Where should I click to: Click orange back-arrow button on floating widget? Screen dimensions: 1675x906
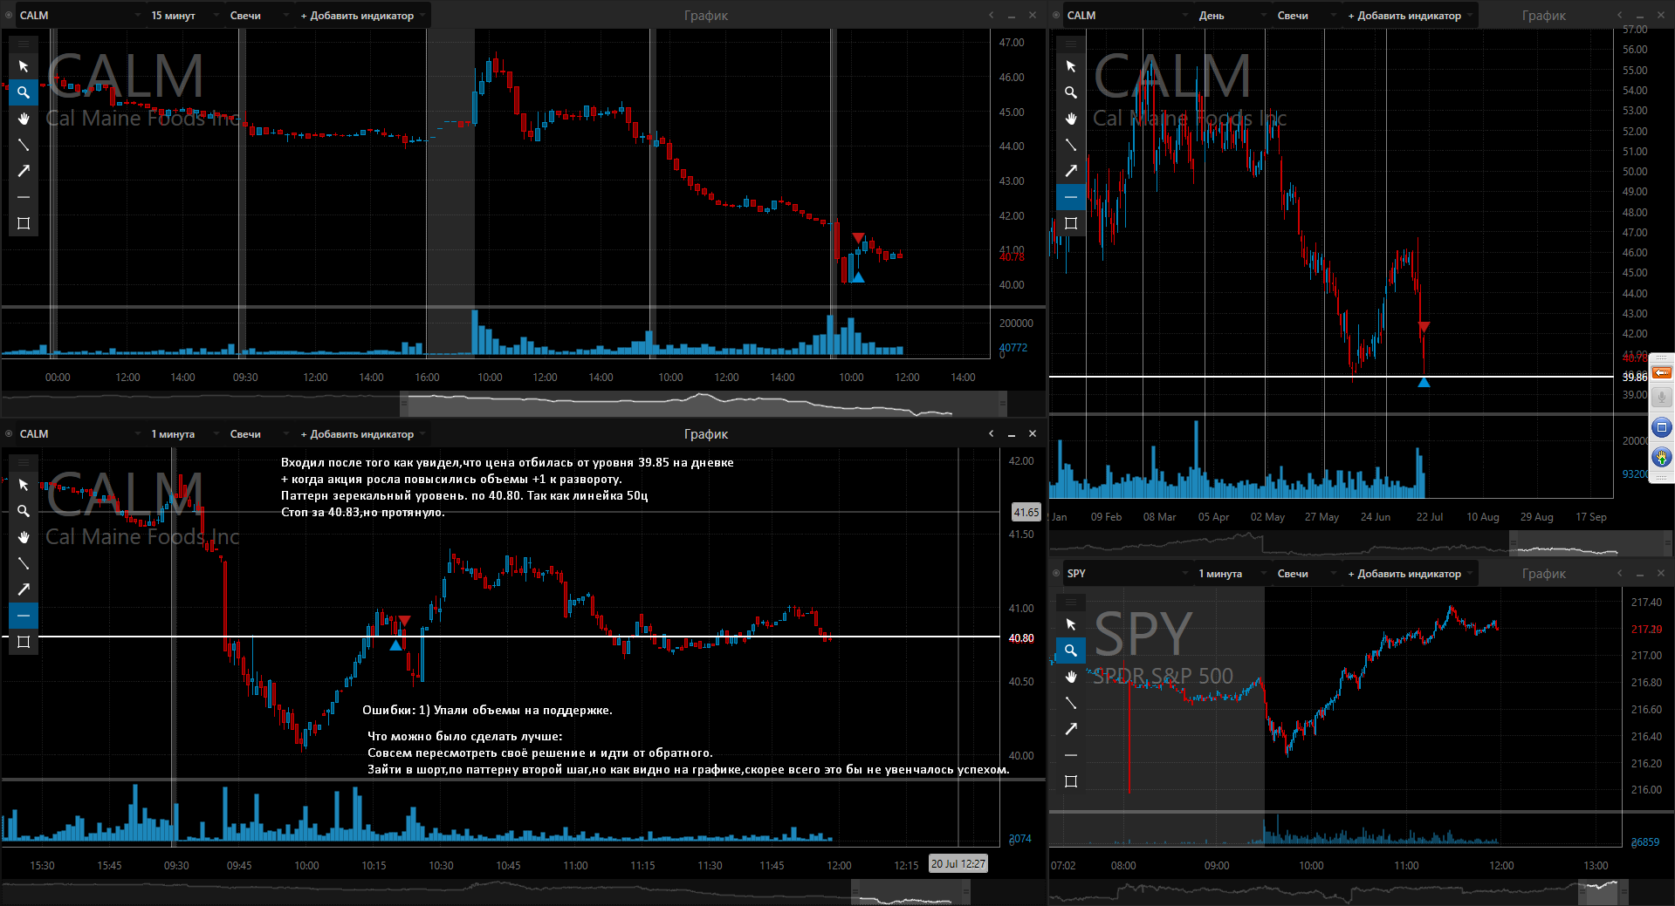(1662, 373)
